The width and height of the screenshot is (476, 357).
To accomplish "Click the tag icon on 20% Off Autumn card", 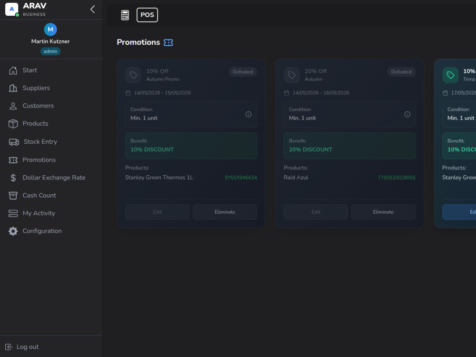I will tap(292, 75).
